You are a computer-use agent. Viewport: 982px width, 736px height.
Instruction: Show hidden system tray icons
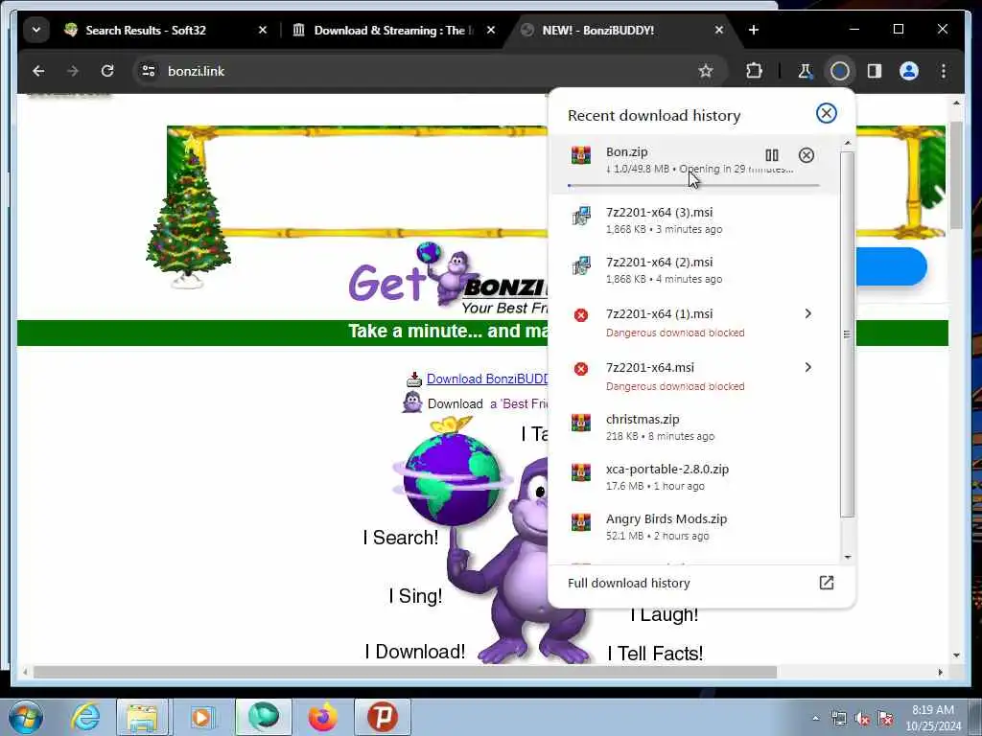pos(815,719)
